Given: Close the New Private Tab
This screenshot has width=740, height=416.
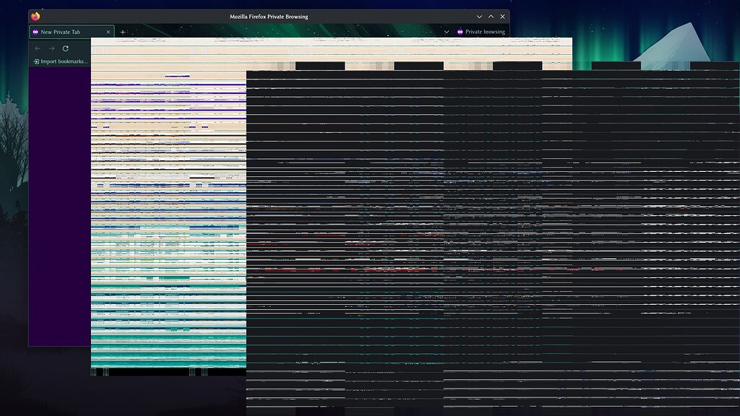Looking at the screenshot, I should click(x=108, y=32).
